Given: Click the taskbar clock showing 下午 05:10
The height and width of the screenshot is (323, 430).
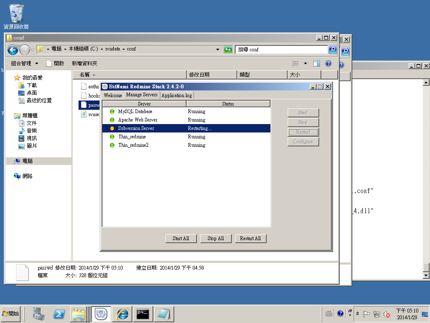Looking at the screenshot, I should pos(407,314).
